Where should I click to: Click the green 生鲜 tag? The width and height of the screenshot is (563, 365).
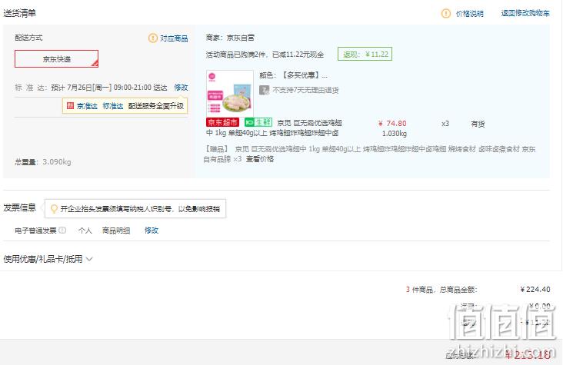(x=258, y=122)
